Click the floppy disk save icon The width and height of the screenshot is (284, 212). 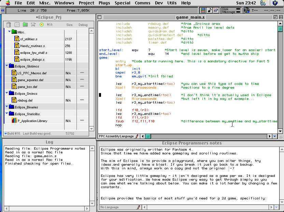[x=17, y=25]
